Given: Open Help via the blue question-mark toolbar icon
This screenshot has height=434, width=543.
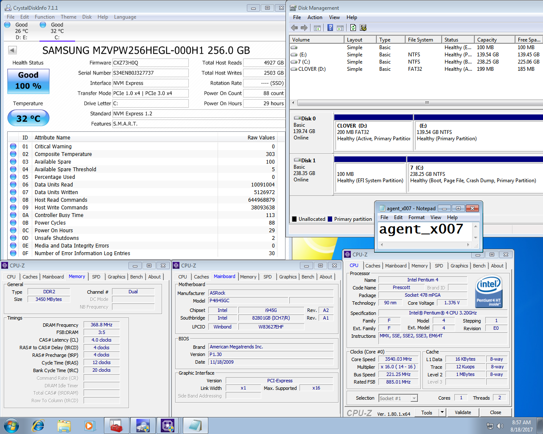Looking at the screenshot, I should [330, 28].
